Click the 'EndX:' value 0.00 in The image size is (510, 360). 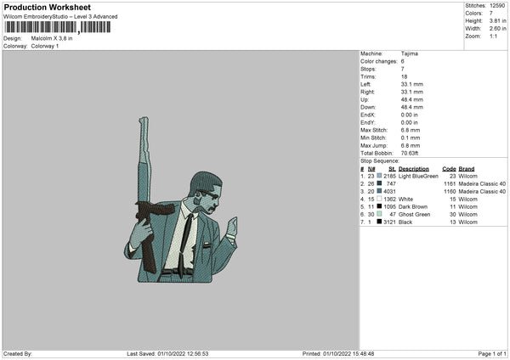coord(410,115)
